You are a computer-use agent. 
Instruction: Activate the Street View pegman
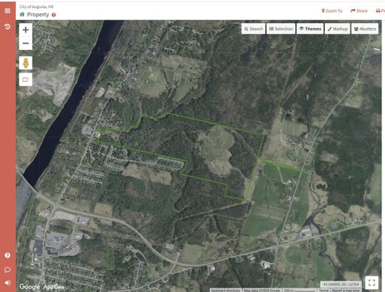[25, 63]
